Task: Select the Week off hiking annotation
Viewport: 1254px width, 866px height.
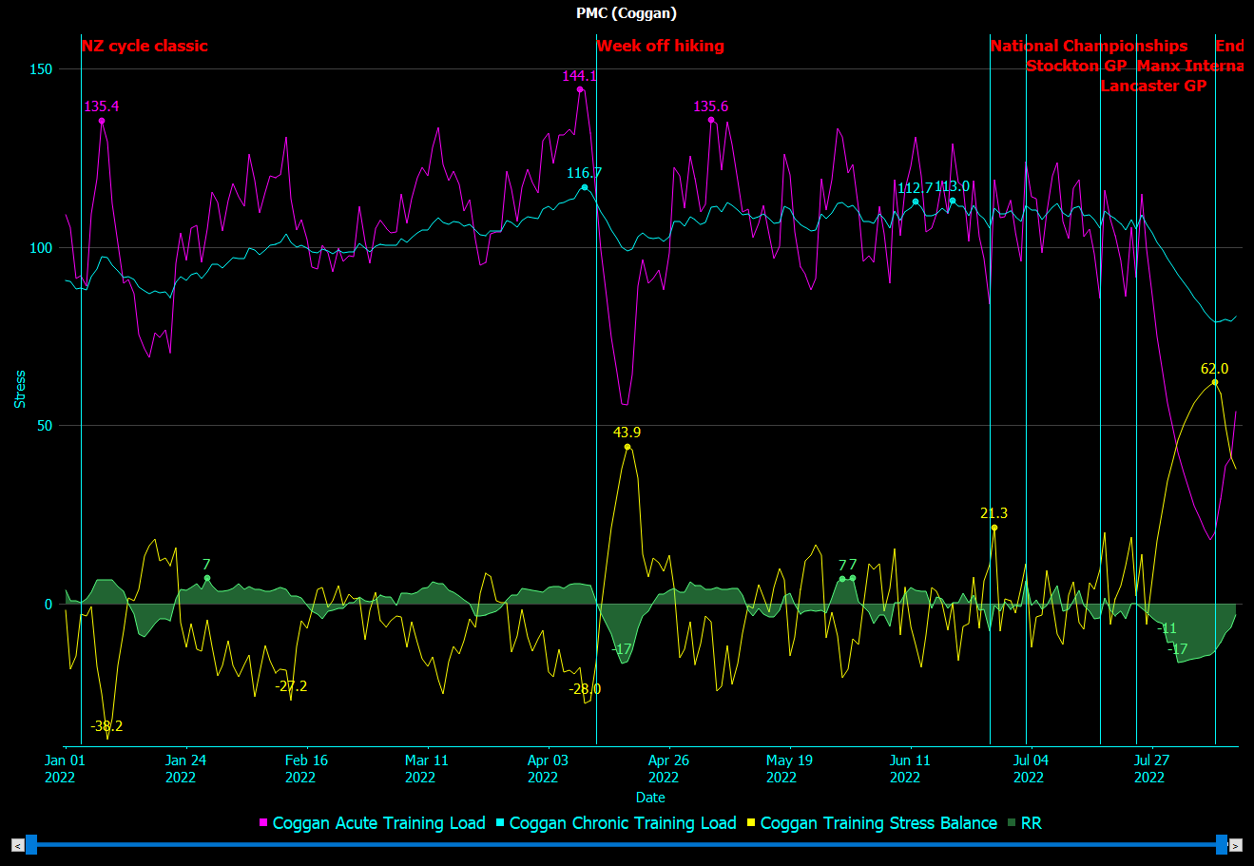Action: pos(660,45)
